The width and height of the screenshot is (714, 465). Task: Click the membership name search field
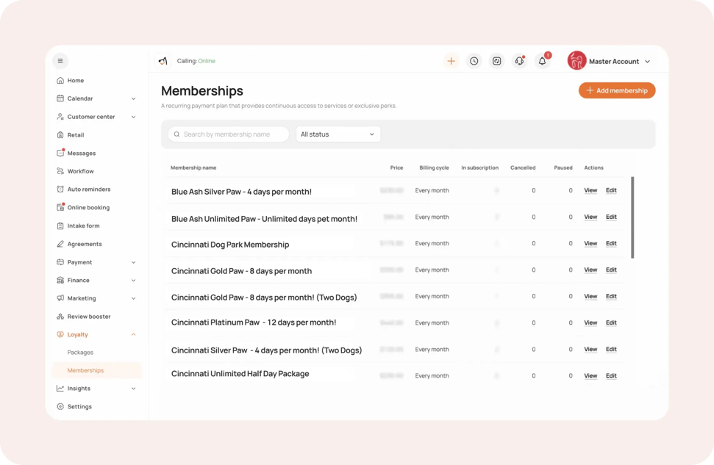[x=228, y=134]
